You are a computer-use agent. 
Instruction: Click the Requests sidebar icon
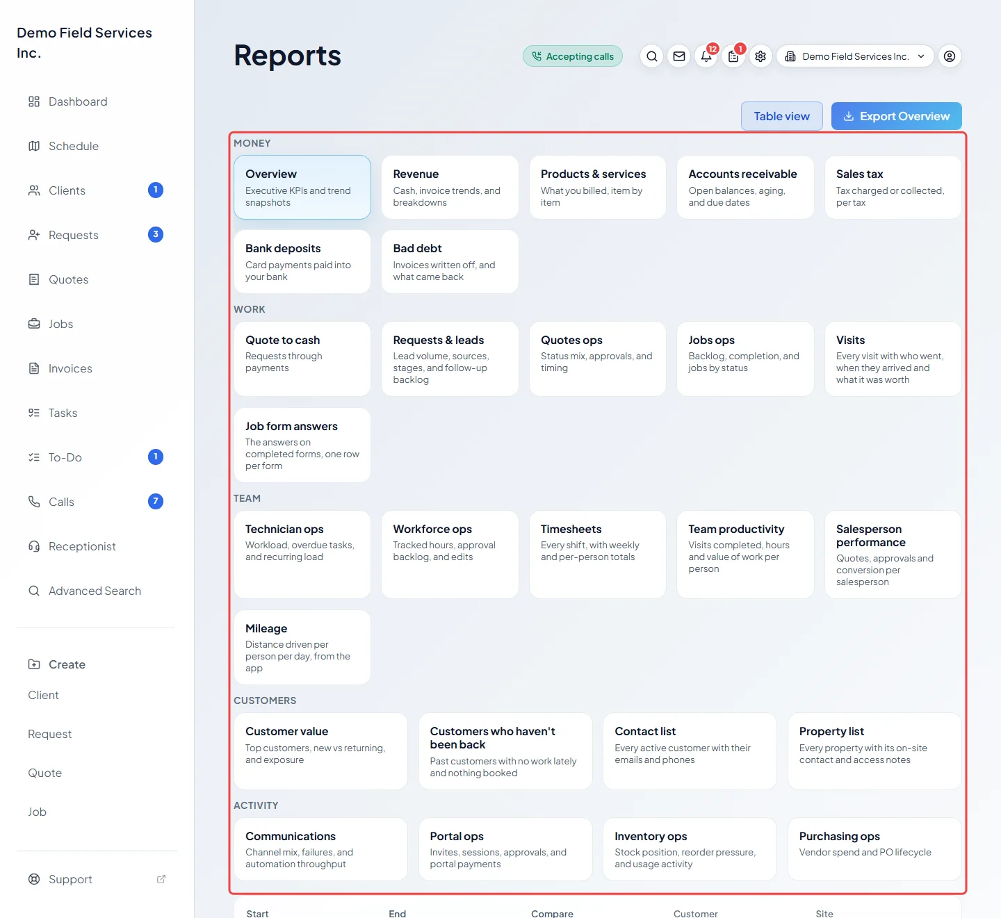34,235
